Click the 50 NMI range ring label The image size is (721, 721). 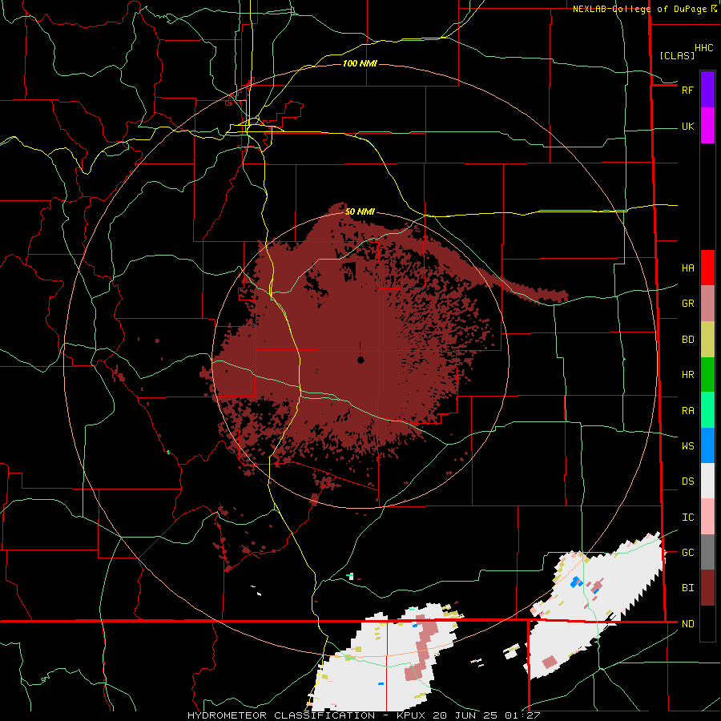pos(360,211)
